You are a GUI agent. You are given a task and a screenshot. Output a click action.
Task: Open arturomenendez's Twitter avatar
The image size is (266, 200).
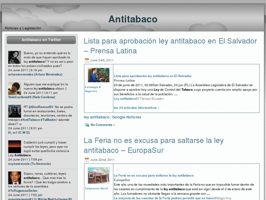click(x=15, y=57)
